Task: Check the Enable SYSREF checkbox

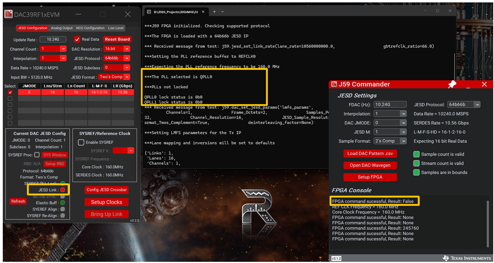Action: (81, 142)
